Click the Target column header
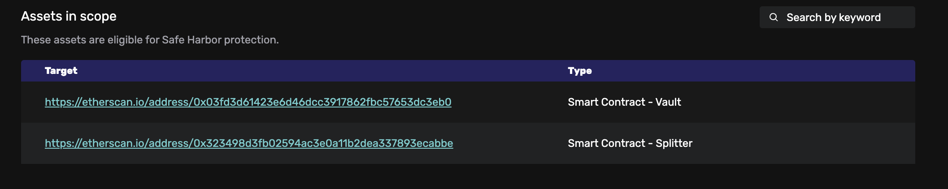 (x=61, y=71)
